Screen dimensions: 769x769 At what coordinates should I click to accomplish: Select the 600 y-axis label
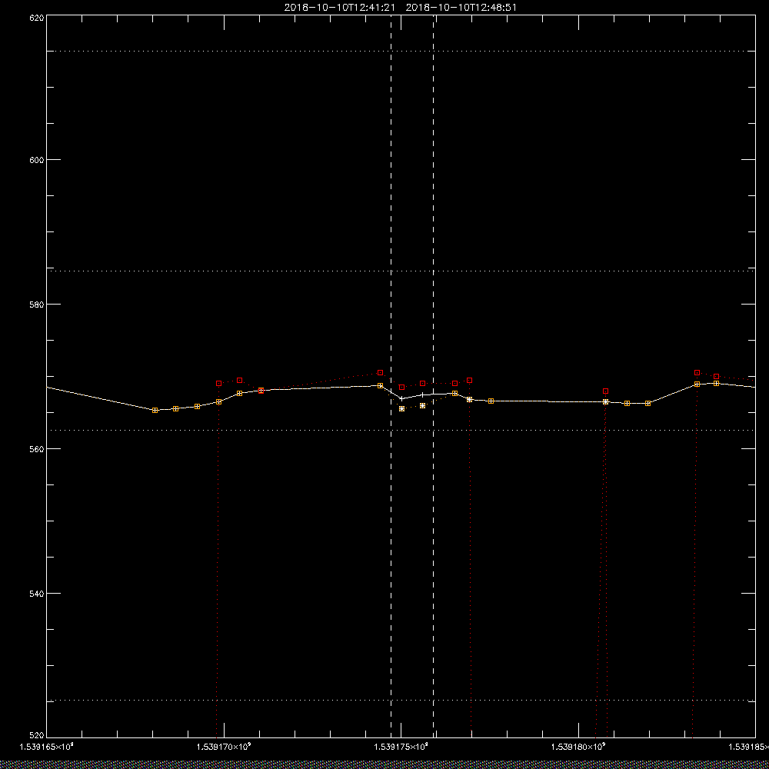point(37,160)
